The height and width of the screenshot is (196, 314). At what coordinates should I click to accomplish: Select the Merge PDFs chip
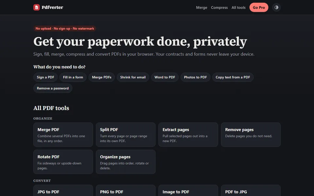tap(101, 77)
